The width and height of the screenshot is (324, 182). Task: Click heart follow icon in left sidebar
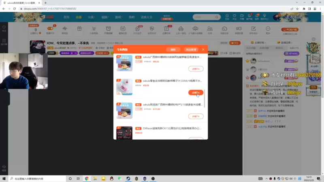4,28
